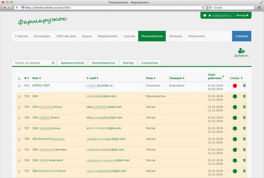Remove user 788 using trash icon
The width and height of the screenshot is (264, 178).
coord(244,117)
